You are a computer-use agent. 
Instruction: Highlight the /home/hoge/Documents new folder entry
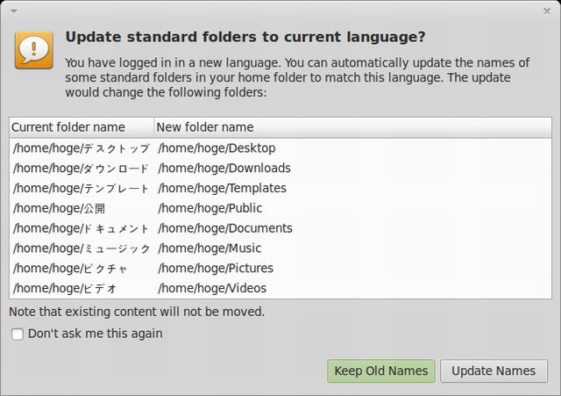coord(225,228)
